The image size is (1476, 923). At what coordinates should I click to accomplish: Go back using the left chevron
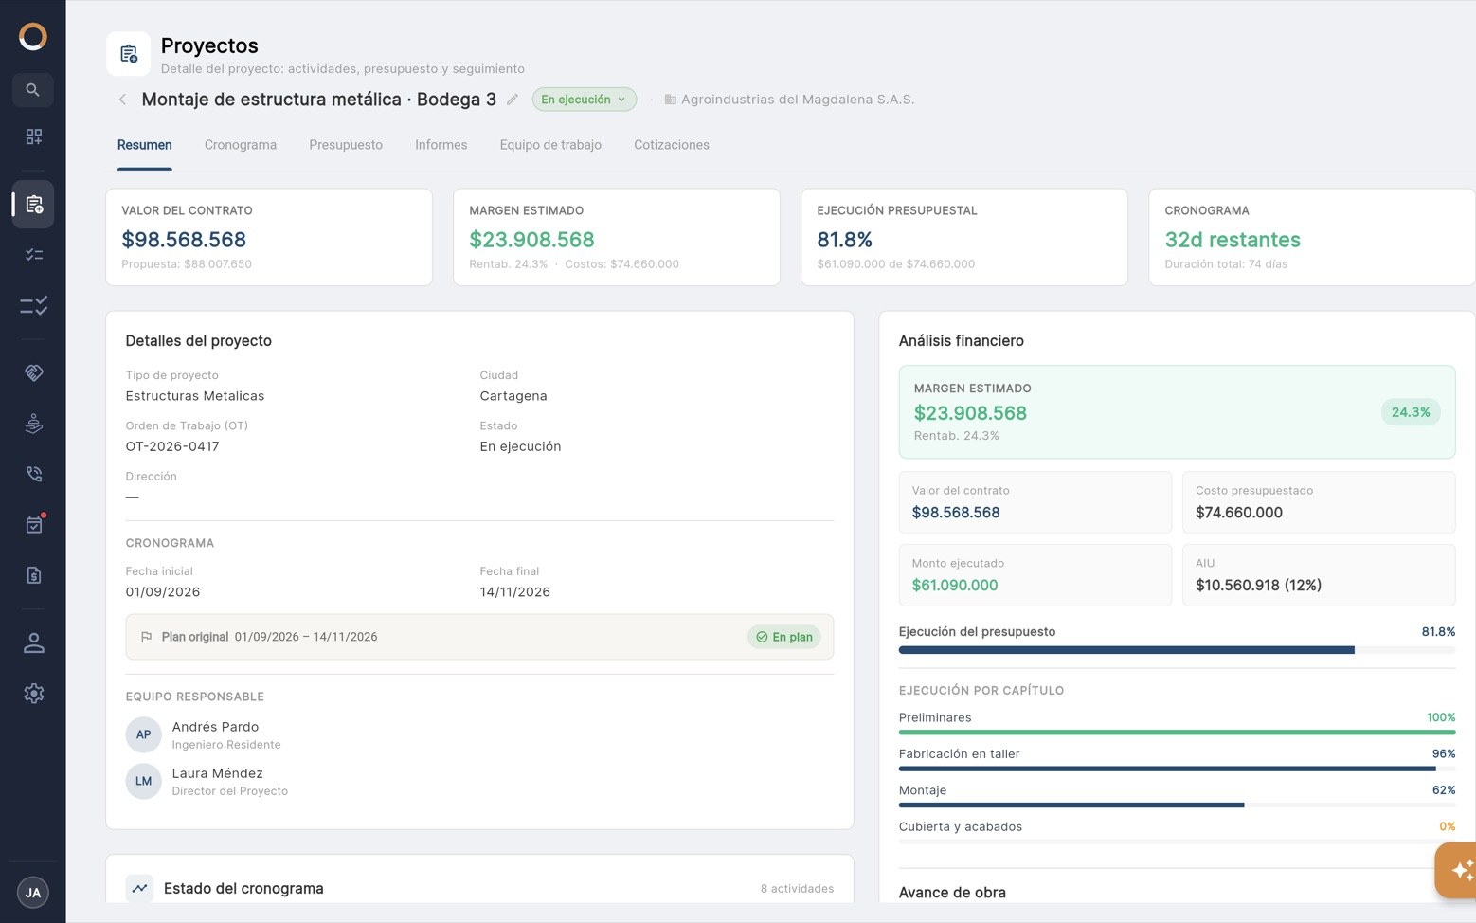coord(122,100)
